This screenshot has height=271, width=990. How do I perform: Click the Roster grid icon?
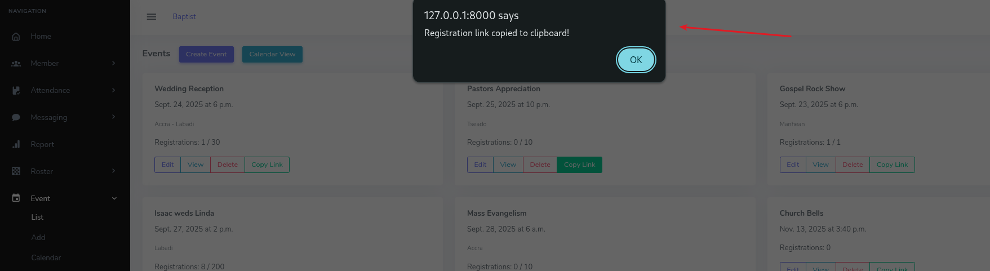click(x=16, y=171)
